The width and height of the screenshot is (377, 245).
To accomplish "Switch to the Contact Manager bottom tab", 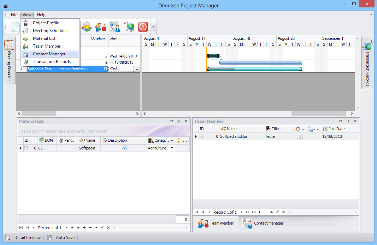I will pos(263,223).
